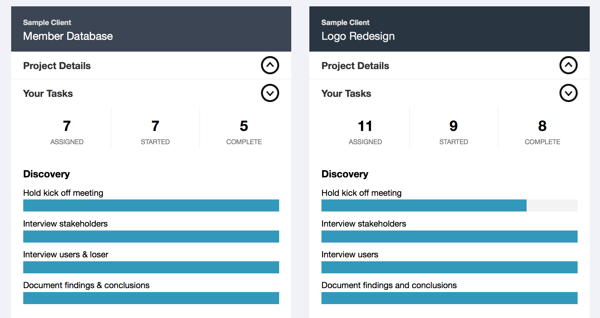Open the Document findings and conclusions task
This screenshot has width=600, height=318.
[x=389, y=285]
